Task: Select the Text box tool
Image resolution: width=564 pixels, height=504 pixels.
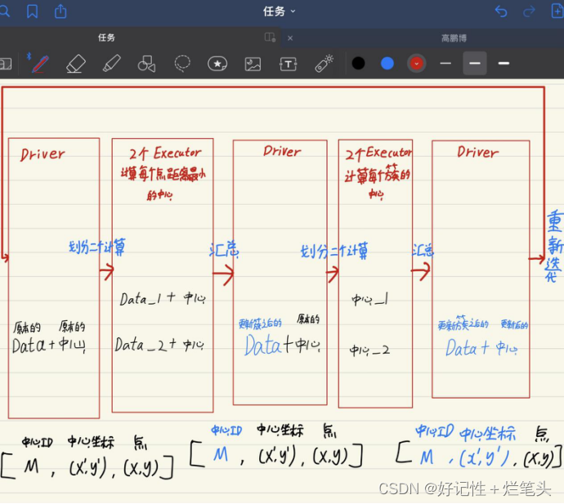Action: (x=289, y=65)
